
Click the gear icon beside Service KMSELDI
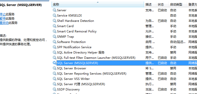(54, 15)
